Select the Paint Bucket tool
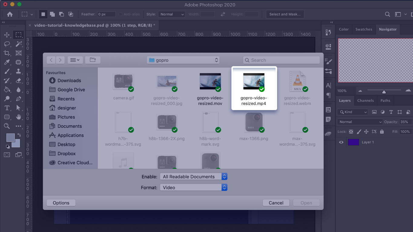This screenshot has height=232, width=413. 7,90
